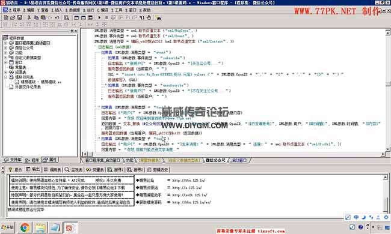Screen dimensions: 391x234
Task: Collapse the 模块引用表 tree node
Action: 5,77
